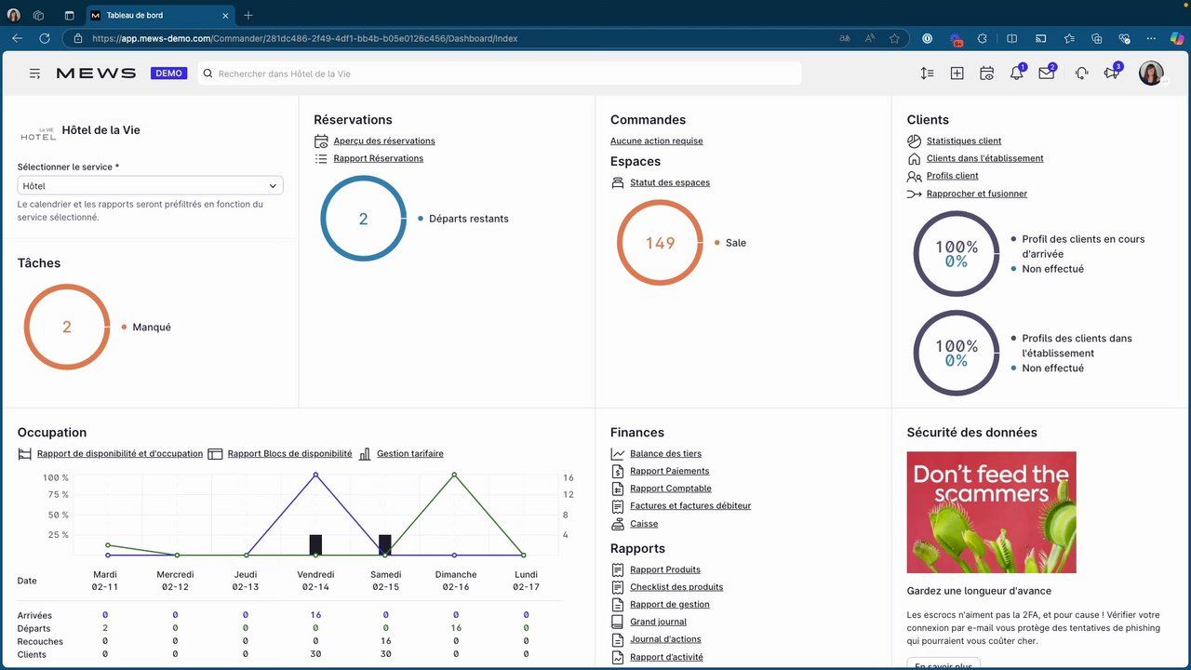This screenshot has width=1191, height=670.
Task: Expand the Sélectionner le service dropdown
Action: tap(150, 186)
